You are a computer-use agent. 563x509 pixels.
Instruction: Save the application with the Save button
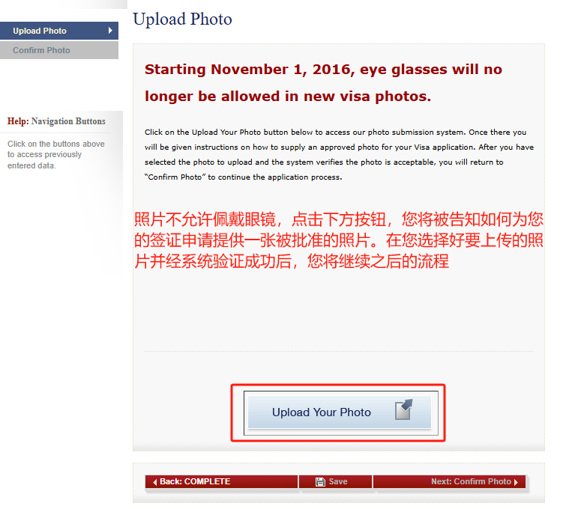(335, 482)
